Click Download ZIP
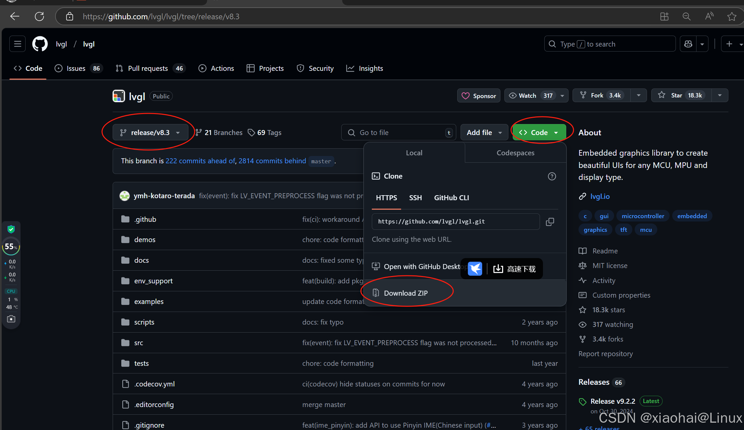The image size is (744, 430). pos(406,293)
